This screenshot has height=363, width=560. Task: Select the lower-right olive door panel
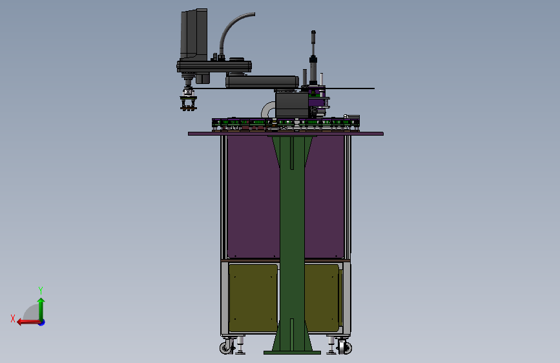click(x=322, y=298)
